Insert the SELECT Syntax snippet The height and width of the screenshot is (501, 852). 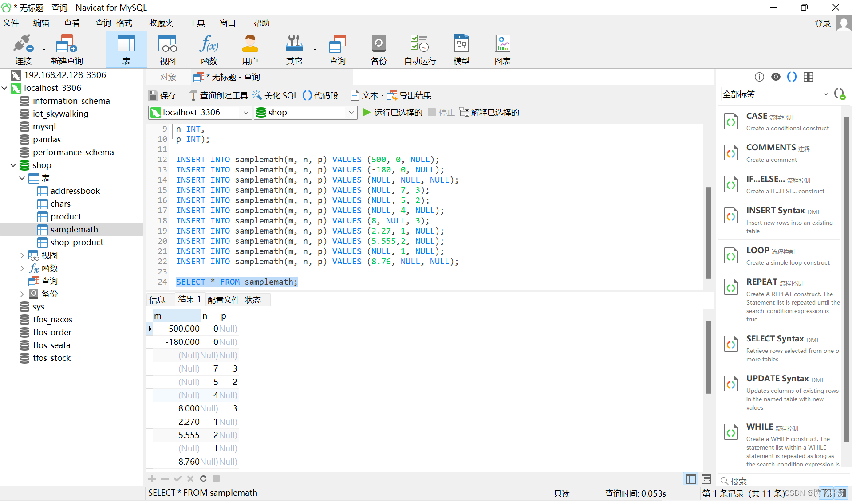pos(781,348)
